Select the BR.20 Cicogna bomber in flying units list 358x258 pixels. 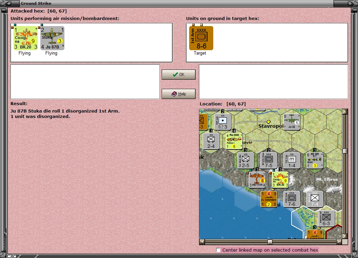coord(25,38)
